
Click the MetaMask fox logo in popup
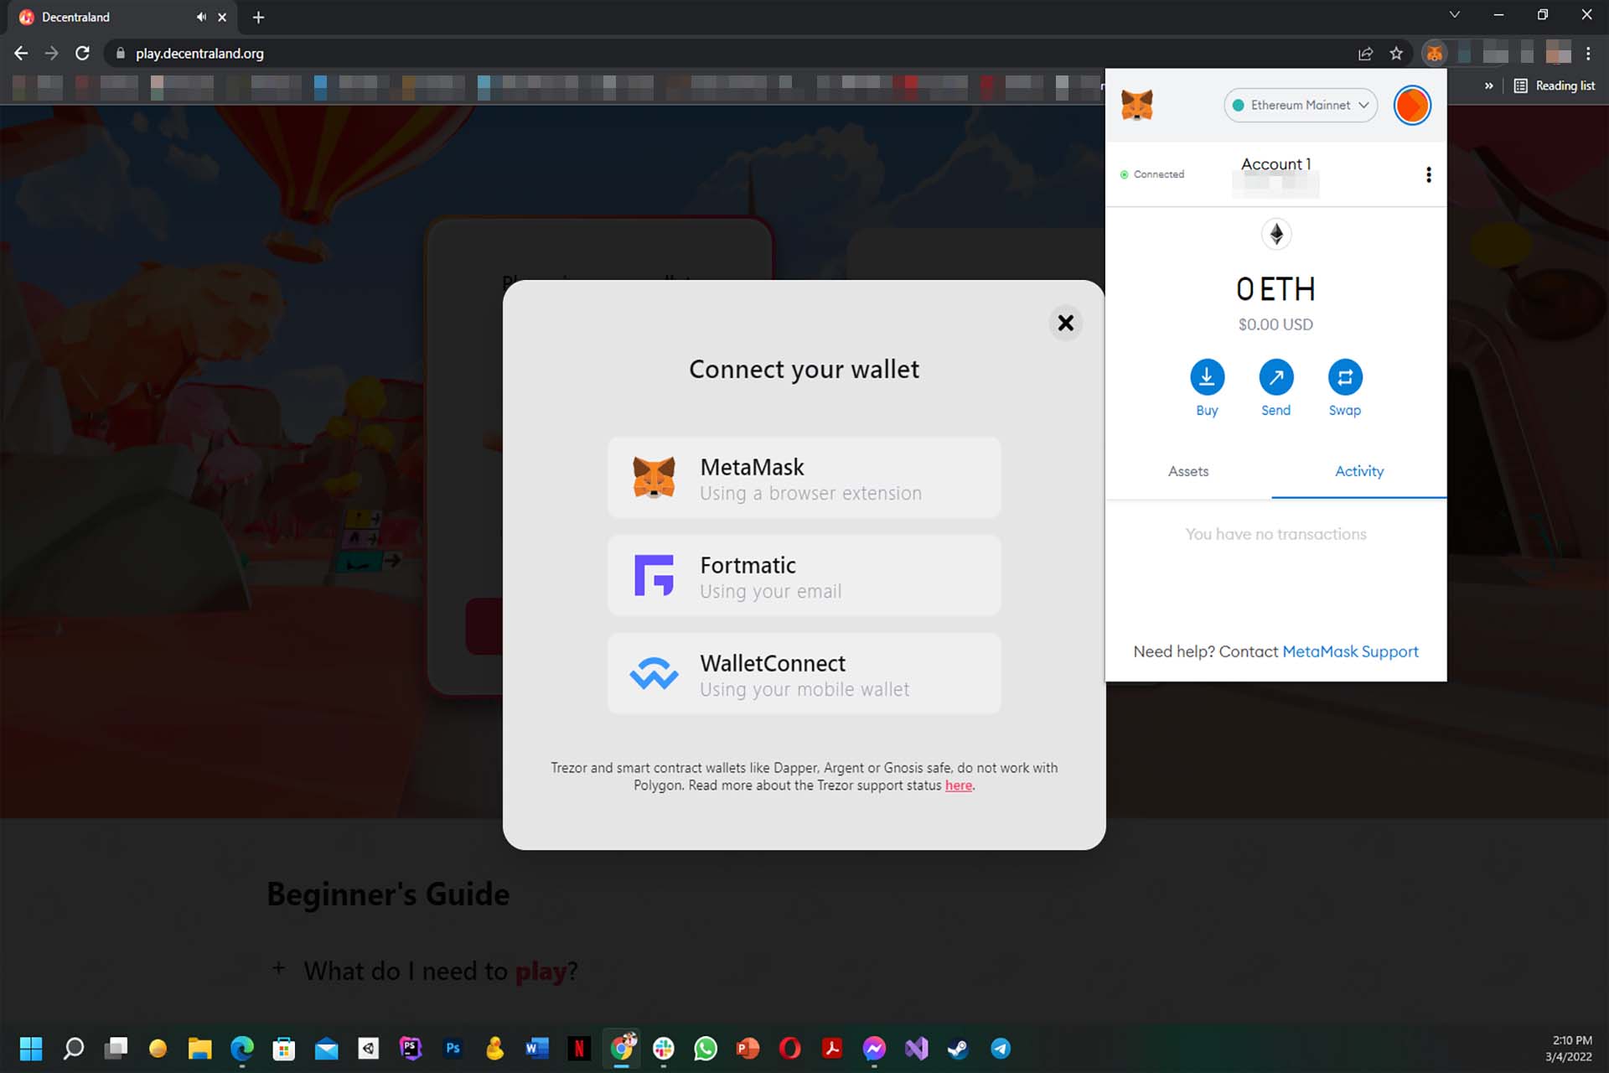[1137, 106]
